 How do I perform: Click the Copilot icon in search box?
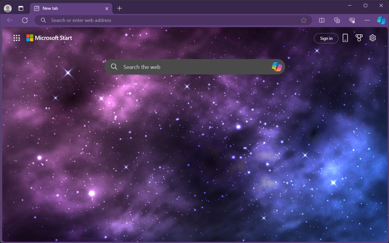277,67
